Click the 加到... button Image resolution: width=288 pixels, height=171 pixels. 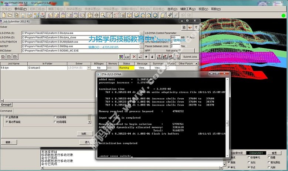(85, 134)
